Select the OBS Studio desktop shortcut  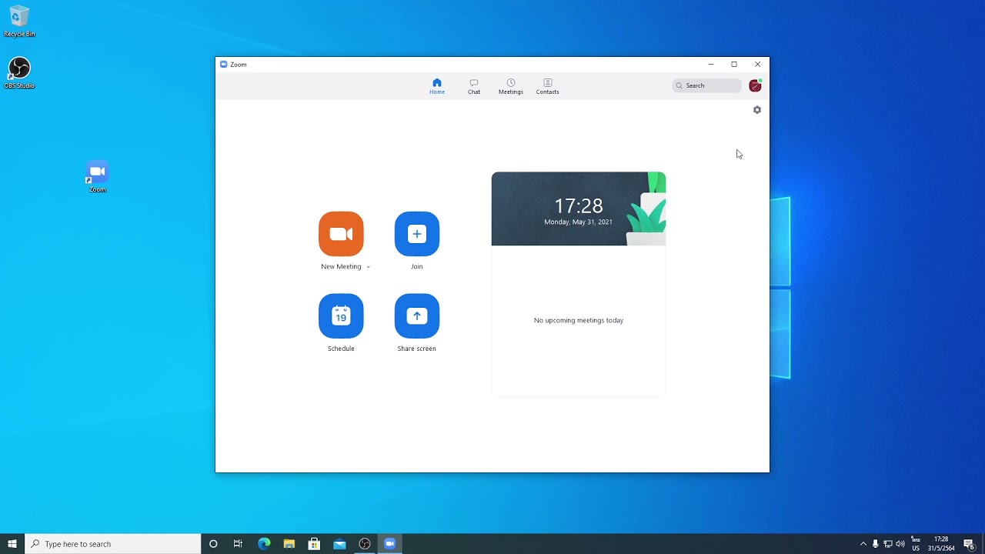click(19, 73)
